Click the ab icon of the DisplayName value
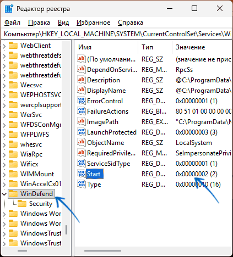The height and width of the screenshot is (257, 233). [82, 91]
